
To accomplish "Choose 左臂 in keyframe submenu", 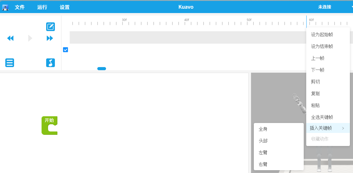I will (x=263, y=153).
